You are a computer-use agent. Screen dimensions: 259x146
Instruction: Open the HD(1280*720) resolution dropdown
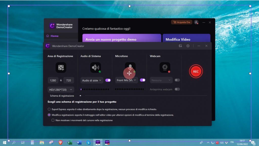click(x=61, y=89)
